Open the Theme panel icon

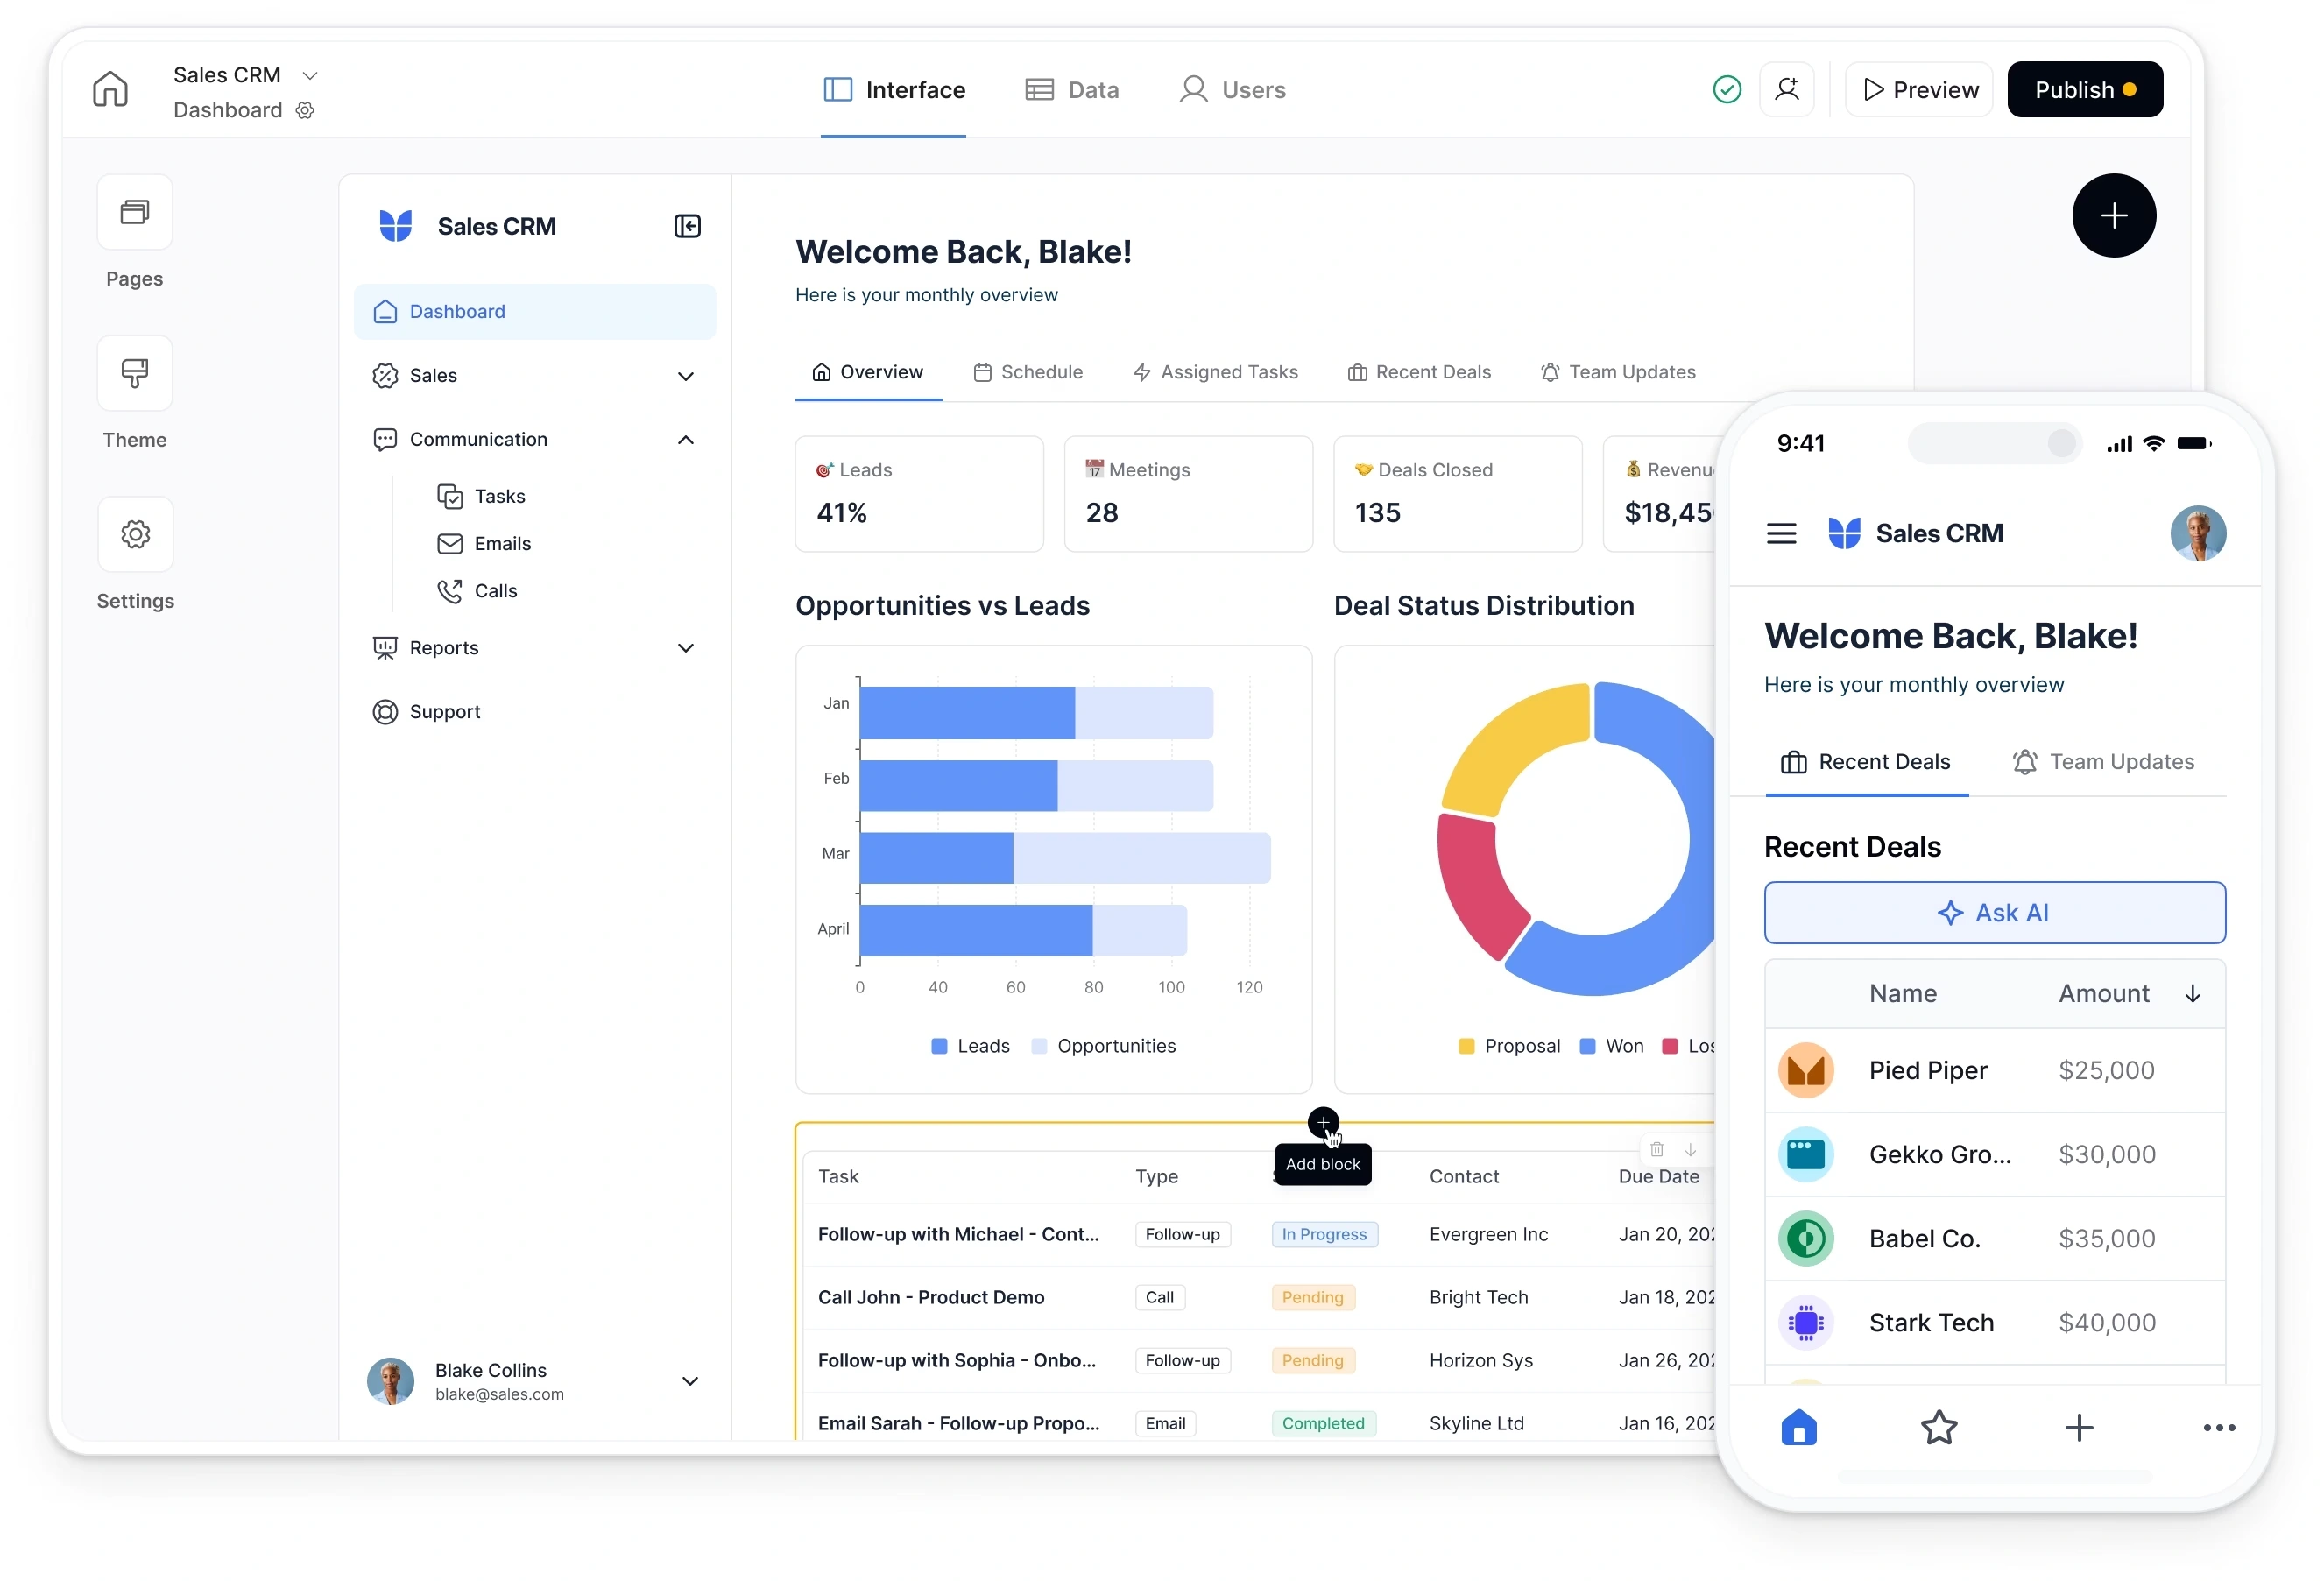point(135,373)
